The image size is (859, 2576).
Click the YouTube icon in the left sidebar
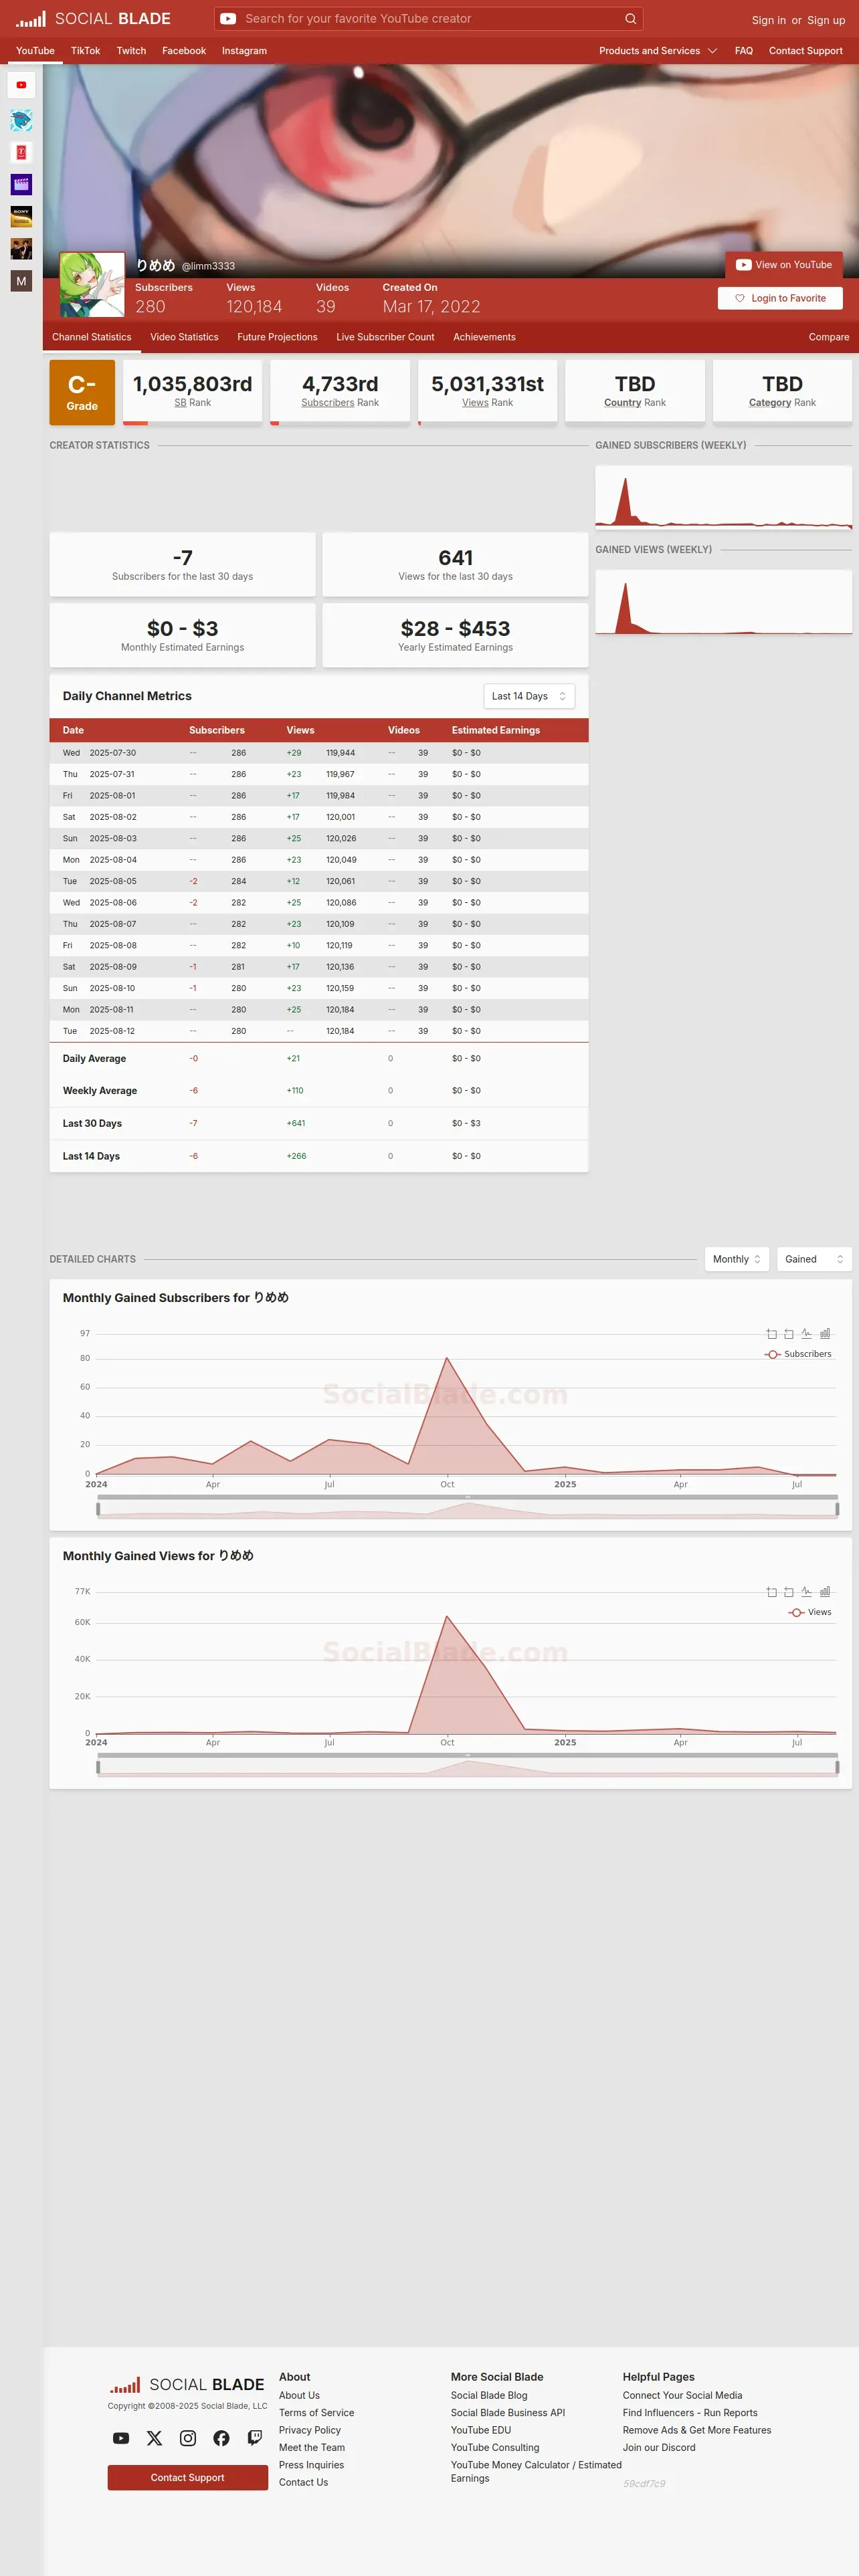(x=21, y=85)
